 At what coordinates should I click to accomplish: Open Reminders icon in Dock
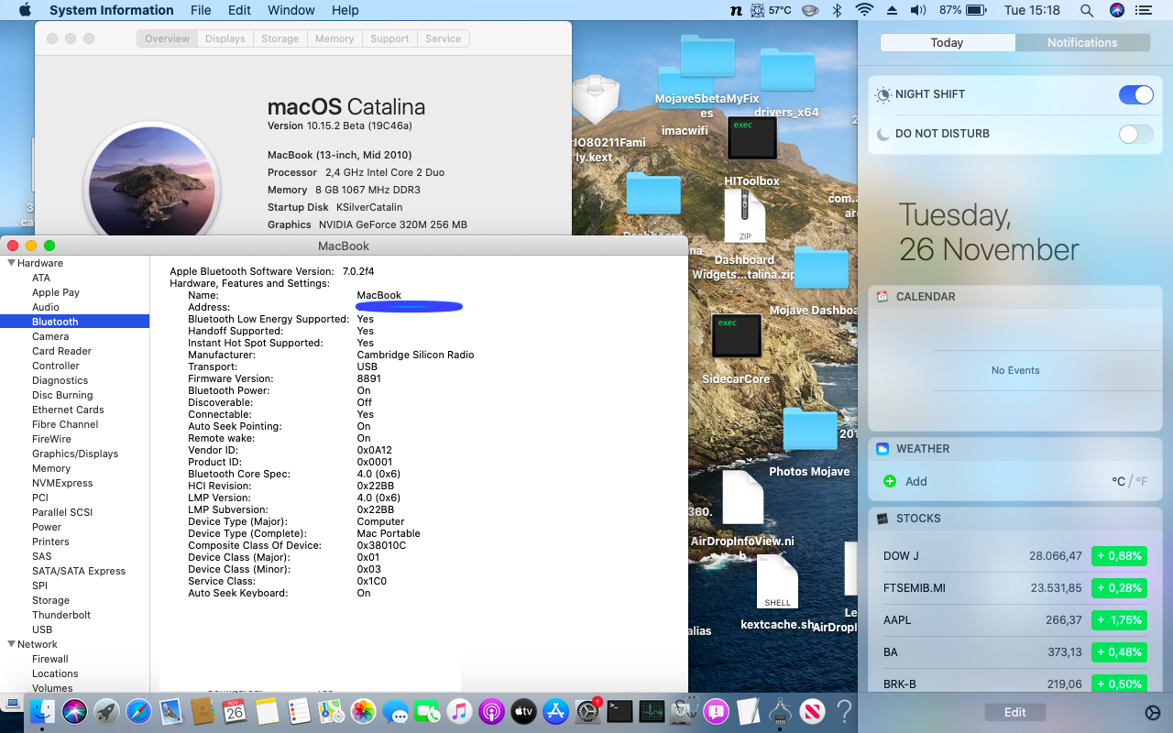pyautogui.click(x=299, y=711)
